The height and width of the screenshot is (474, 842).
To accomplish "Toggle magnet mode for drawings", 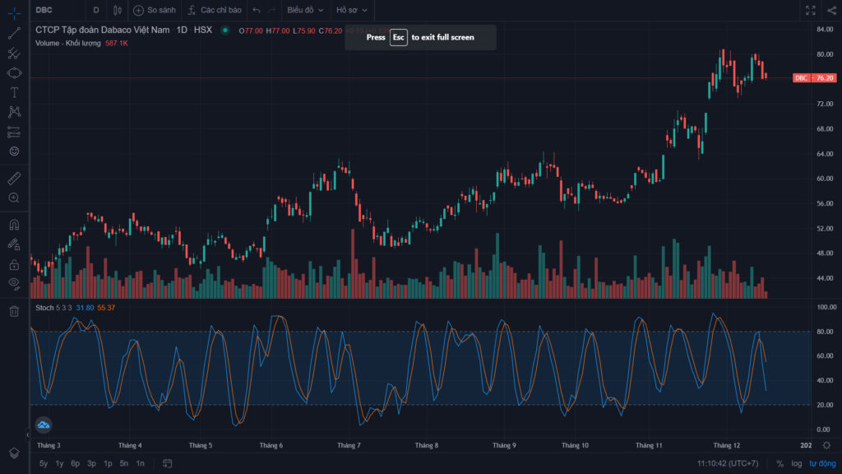I will click(15, 225).
